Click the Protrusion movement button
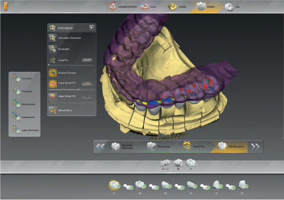 coord(24,90)
